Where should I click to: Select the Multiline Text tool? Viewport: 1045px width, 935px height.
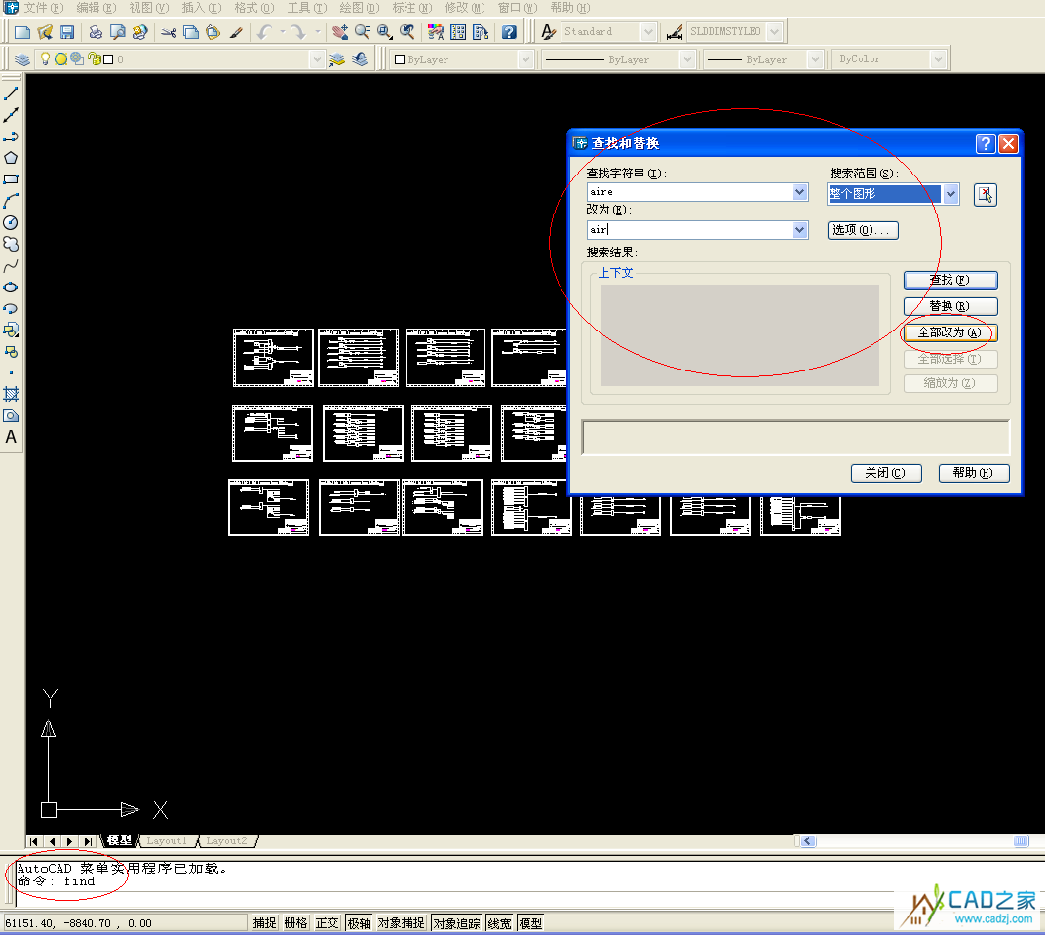11,437
